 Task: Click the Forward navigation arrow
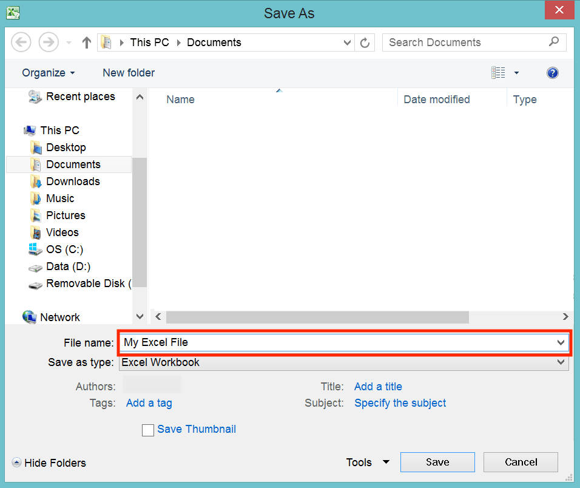(49, 42)
